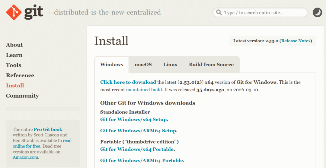Open Community in sidebar
Viewport: 326px width, 168px height.
[22, 96]
